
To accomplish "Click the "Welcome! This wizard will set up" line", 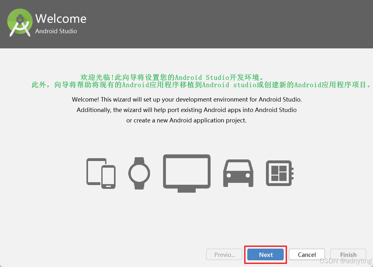I will pos(187,99).
